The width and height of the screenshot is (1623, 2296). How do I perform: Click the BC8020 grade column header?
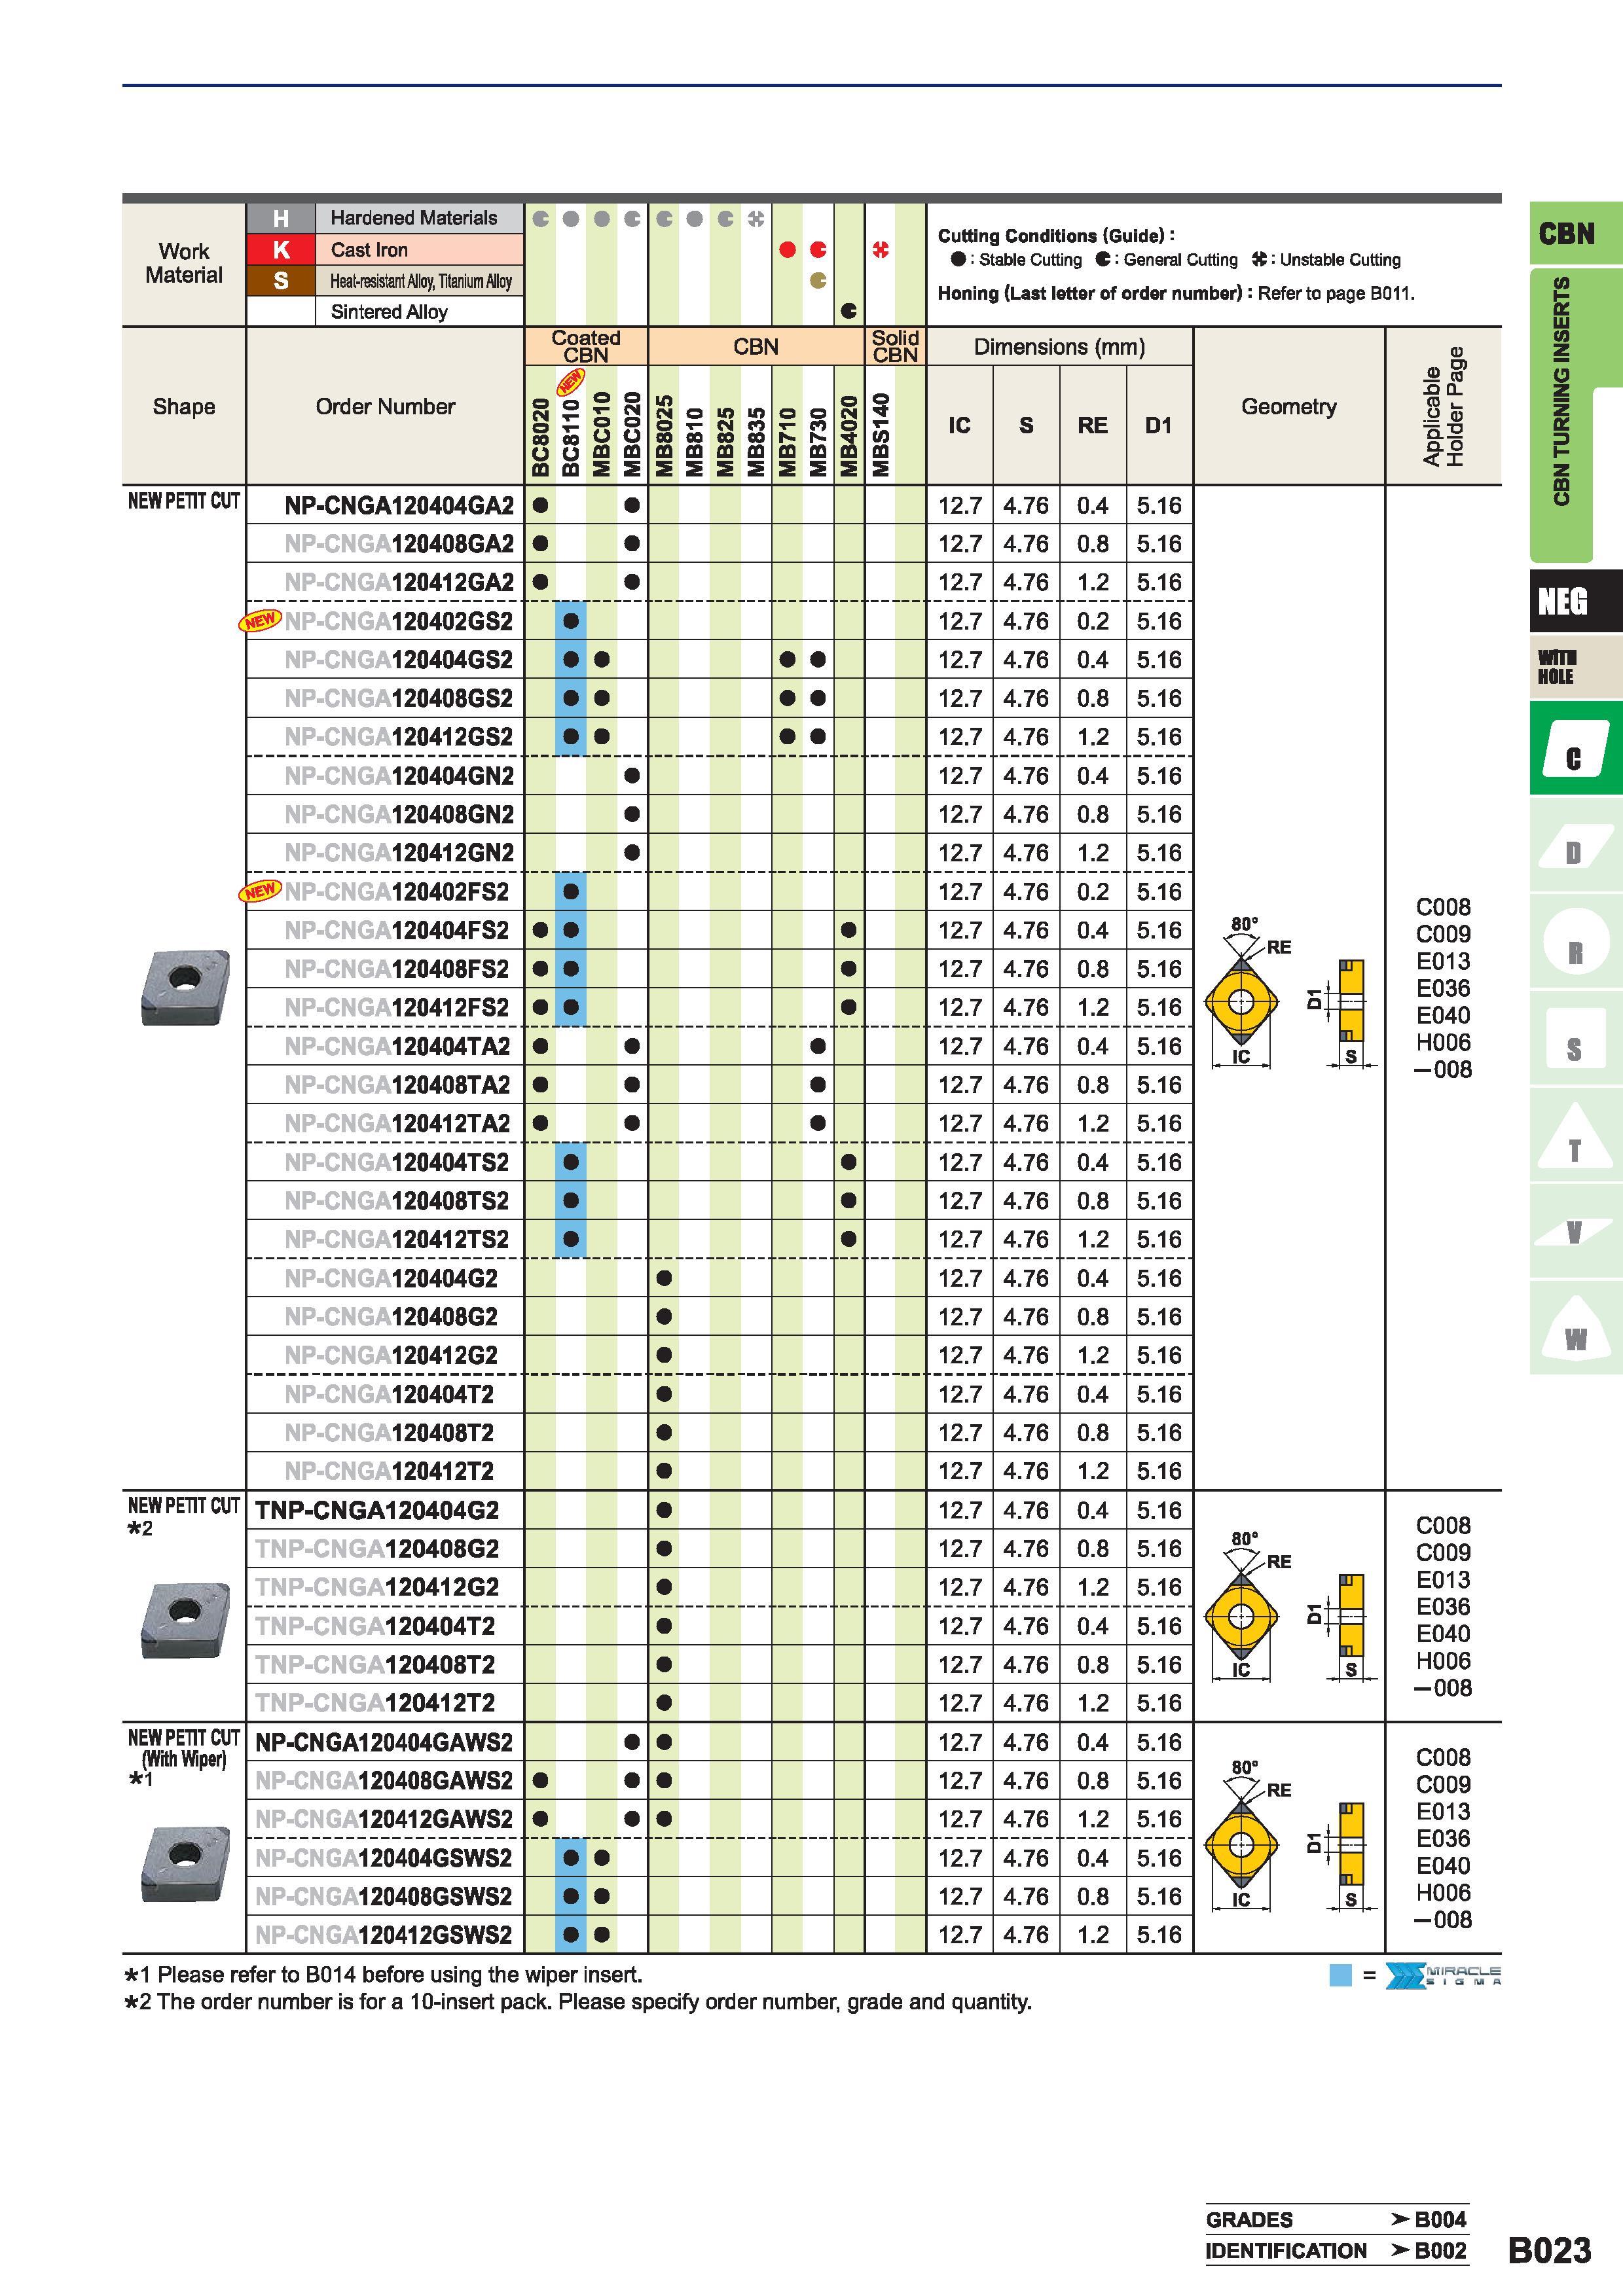tap(541, 437)
